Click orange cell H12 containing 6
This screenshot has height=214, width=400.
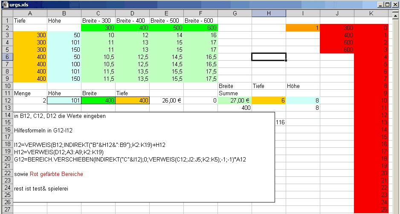pyautogui.click(x=269, y=100)
